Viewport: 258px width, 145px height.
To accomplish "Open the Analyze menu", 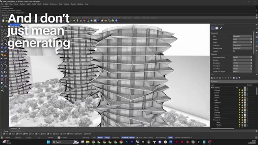I will 67,4.
